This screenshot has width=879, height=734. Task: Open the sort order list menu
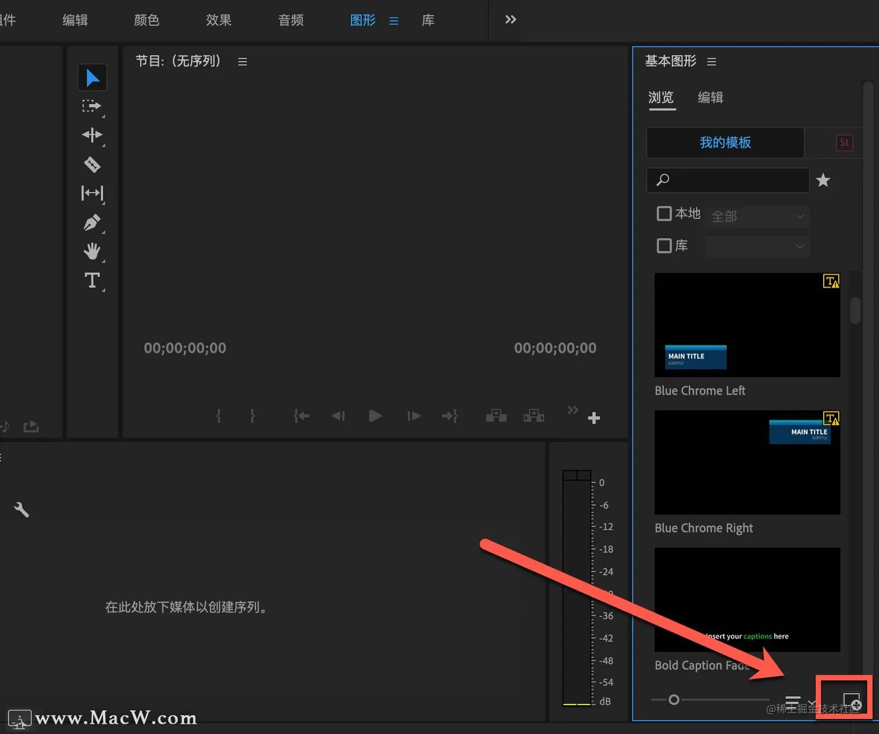click(x=801, y=701)
